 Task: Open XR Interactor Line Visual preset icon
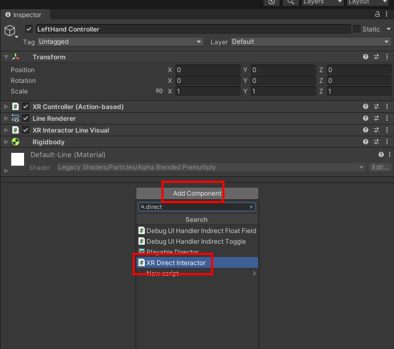pyautogui.click(x=376, y=130)
